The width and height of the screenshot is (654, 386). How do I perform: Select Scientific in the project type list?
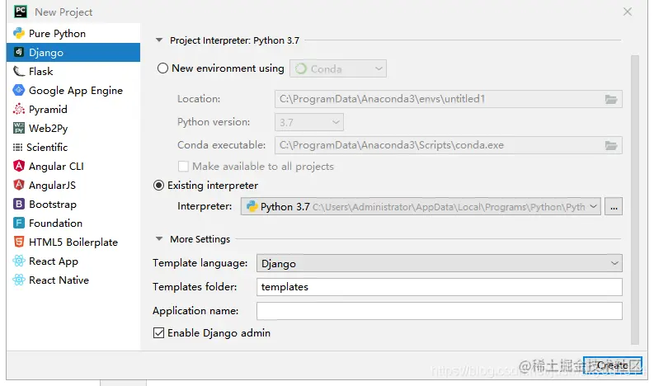[47, 148]
